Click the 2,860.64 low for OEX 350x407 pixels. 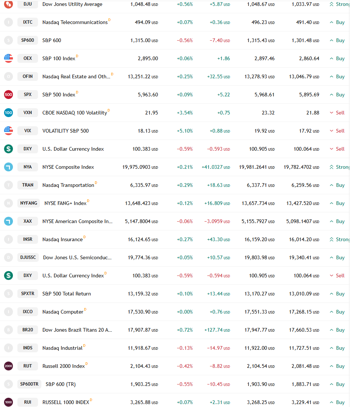(309, 59)
